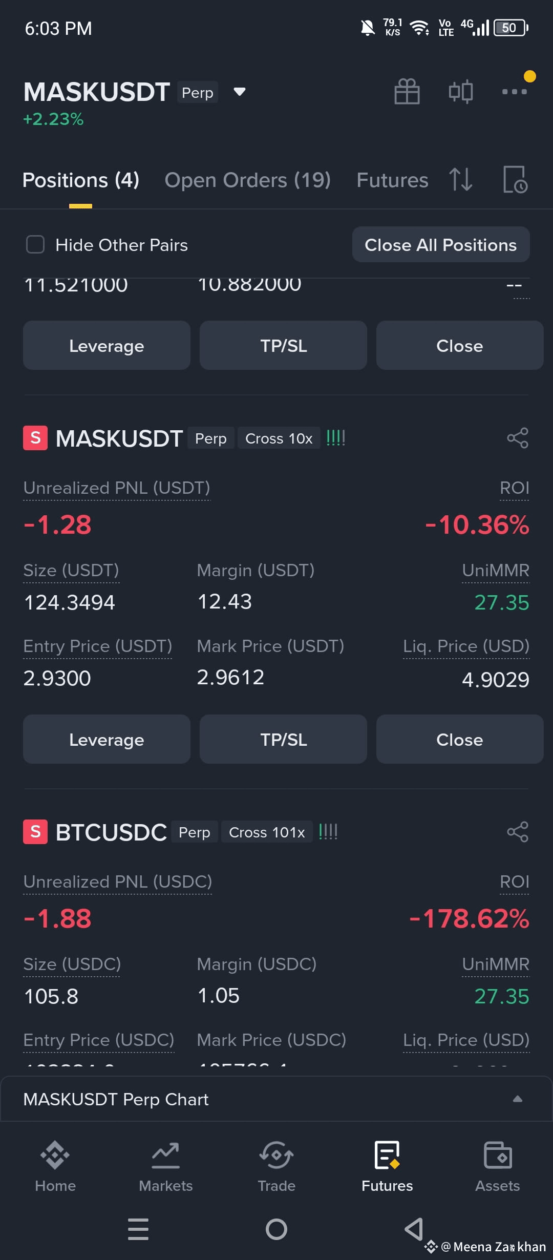Open the candlestick chart icon

click(x=460, y=92)
